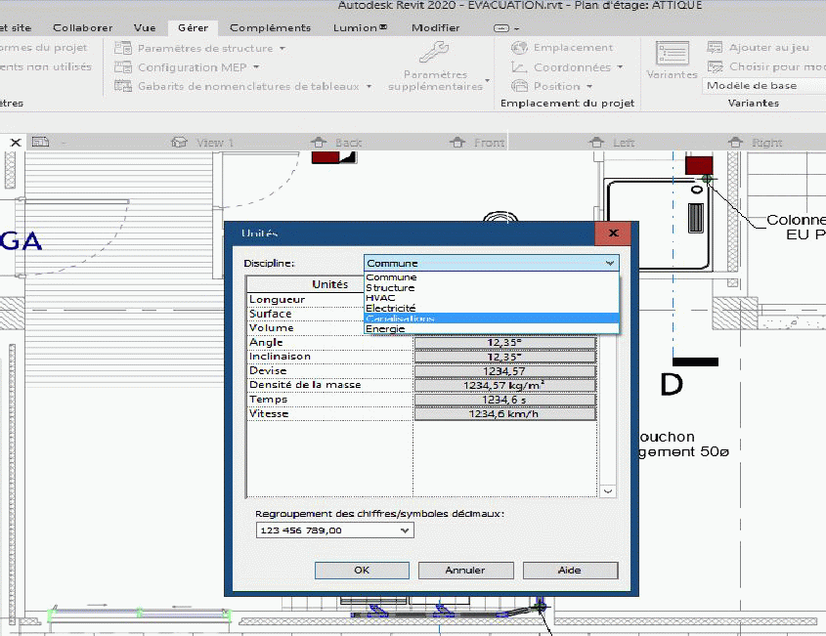Click the Paramètres de structure icon
Screen dimensions: 826x636
pos(122,48)
